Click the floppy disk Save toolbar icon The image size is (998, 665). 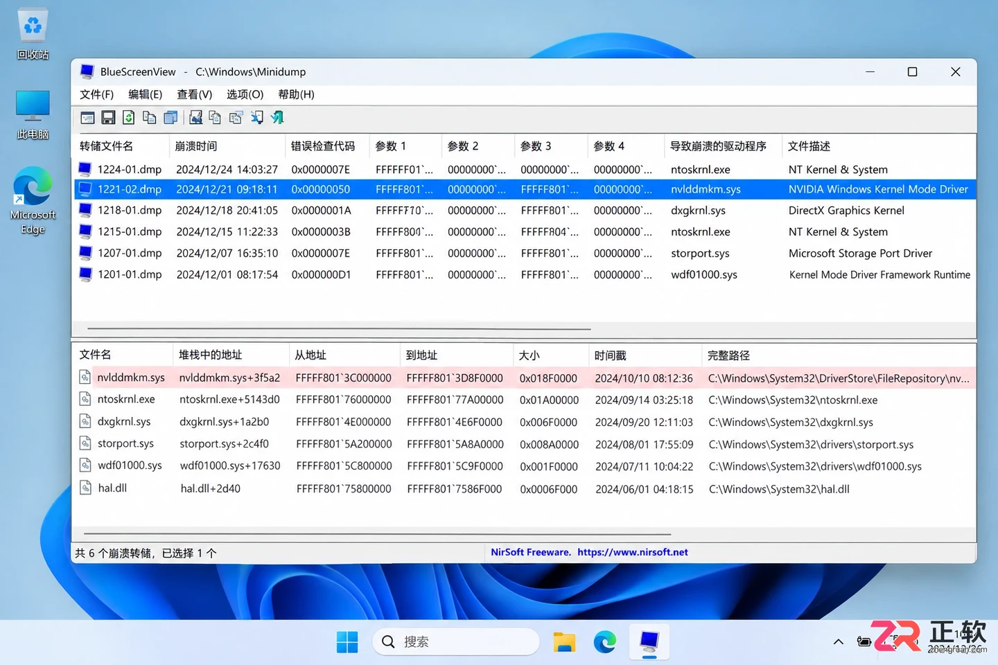pyautogui.click(x=108, y=118)
